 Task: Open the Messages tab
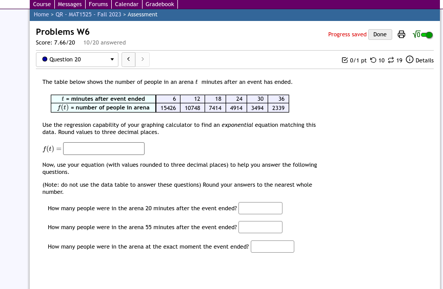click(x=70, y=4)
